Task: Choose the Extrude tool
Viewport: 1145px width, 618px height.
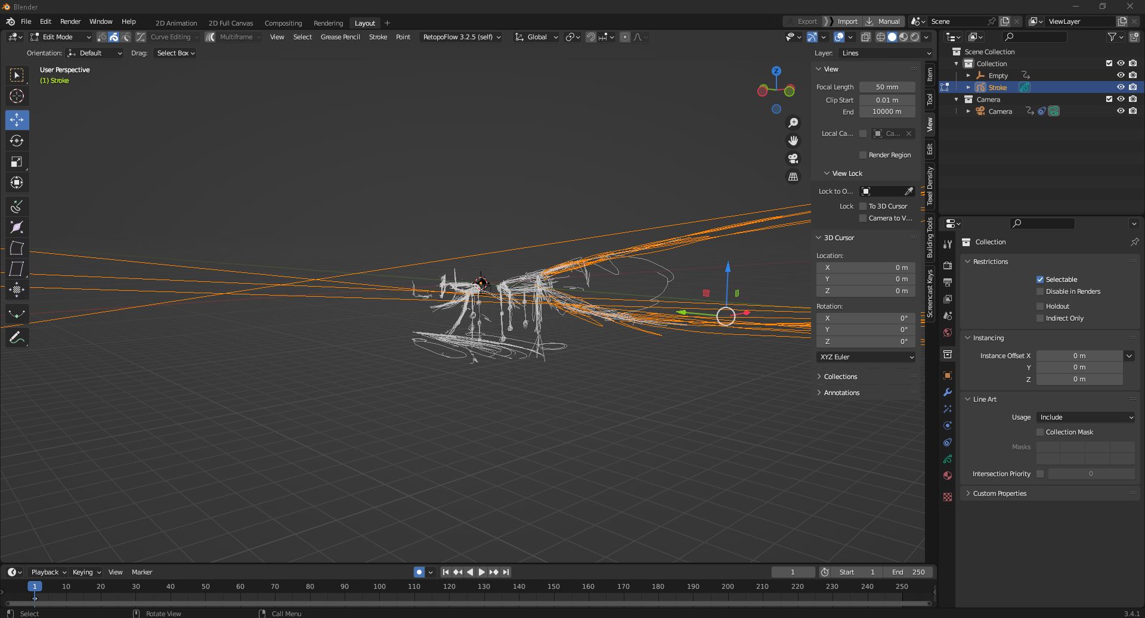Action: [17, 206]
